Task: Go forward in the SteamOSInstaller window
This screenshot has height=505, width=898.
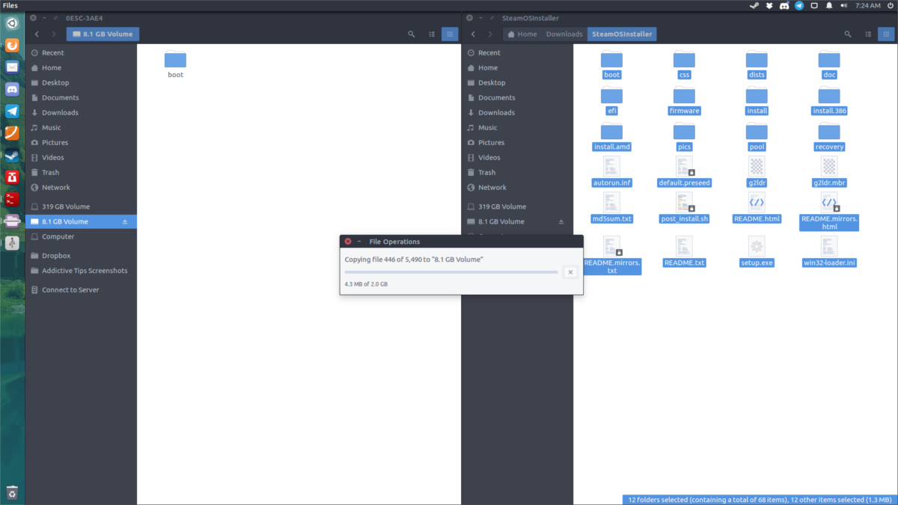Action: pos(490,34)
